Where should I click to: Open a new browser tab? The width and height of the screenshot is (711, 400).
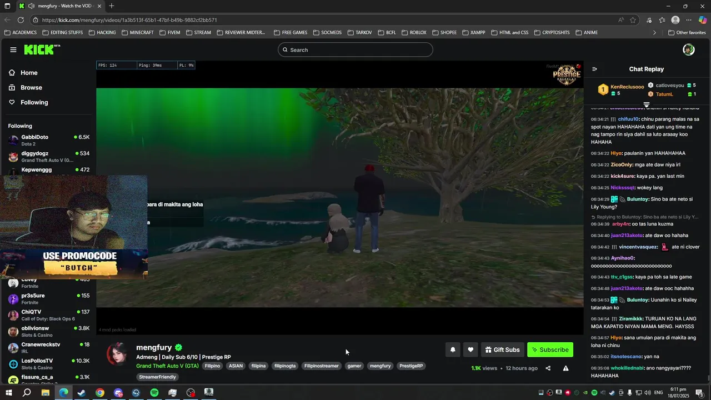[112, 6]
